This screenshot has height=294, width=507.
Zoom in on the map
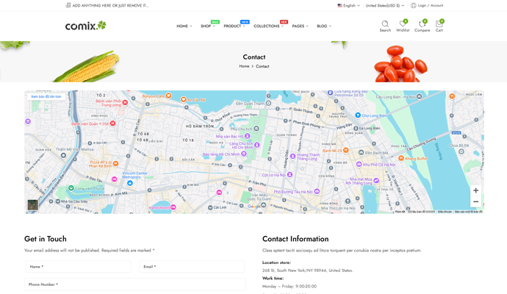click(475, 190)
